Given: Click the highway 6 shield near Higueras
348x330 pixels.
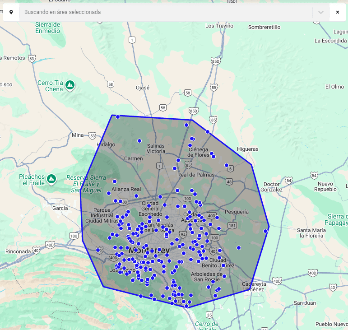Looking at the screenshot, I should pos(230,169).
